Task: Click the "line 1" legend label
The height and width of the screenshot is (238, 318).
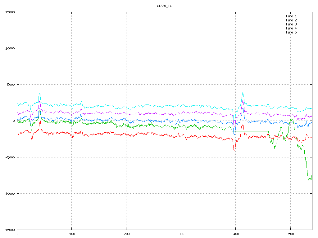Action: point(291,16)
